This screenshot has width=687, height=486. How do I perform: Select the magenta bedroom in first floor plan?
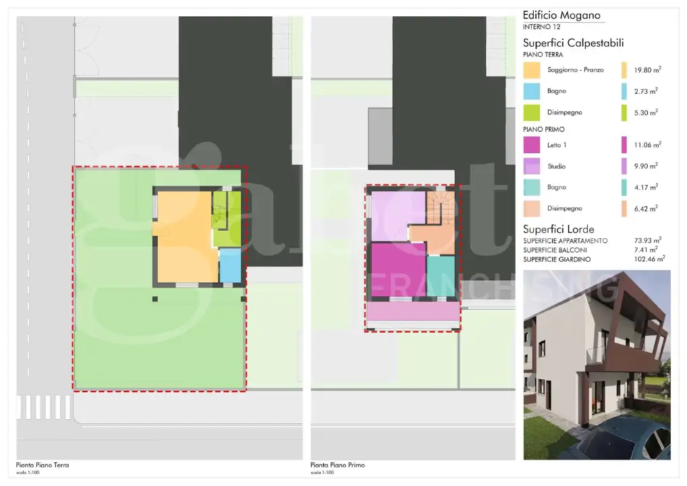pyautogui.click(x=397, y=270)
